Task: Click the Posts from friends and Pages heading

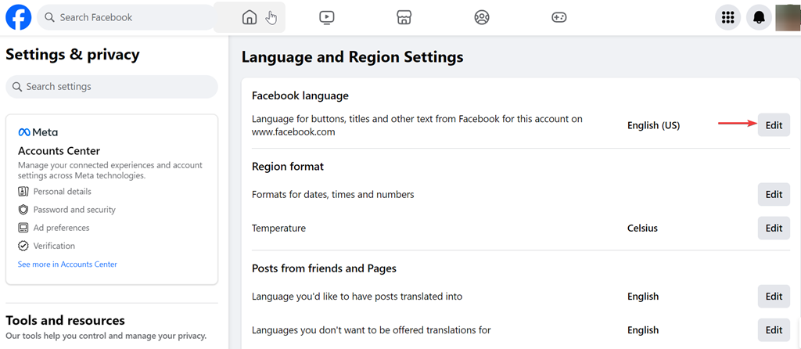Action: point(324,268)
